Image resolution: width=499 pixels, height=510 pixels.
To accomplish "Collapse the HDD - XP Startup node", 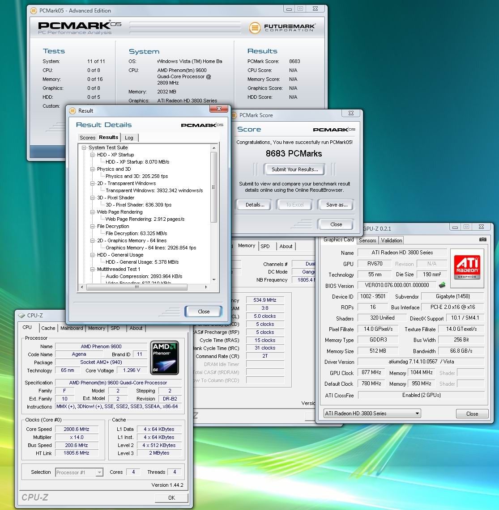I will coord(93,155).
